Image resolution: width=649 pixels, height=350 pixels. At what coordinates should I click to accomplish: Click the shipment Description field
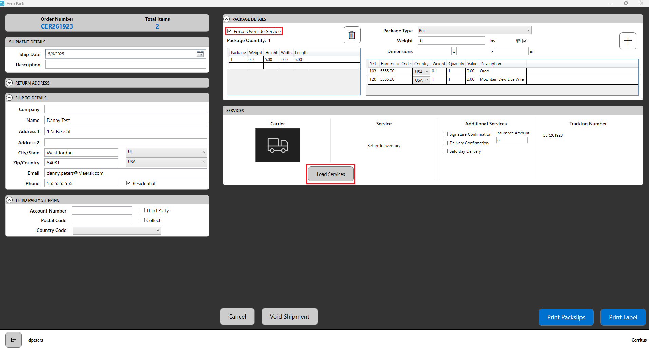(x=126, y=65)
